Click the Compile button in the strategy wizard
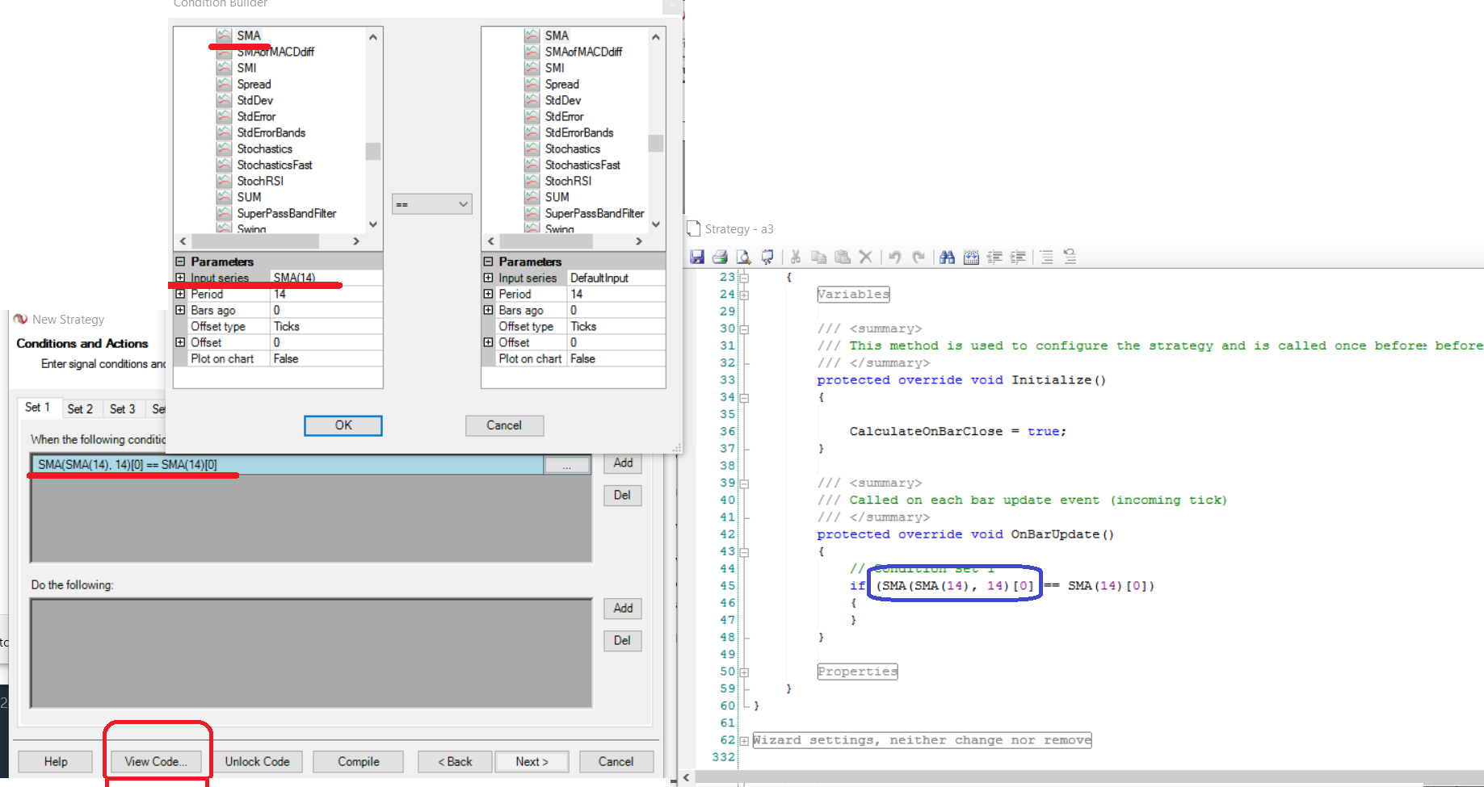 [x=359, y=761]
